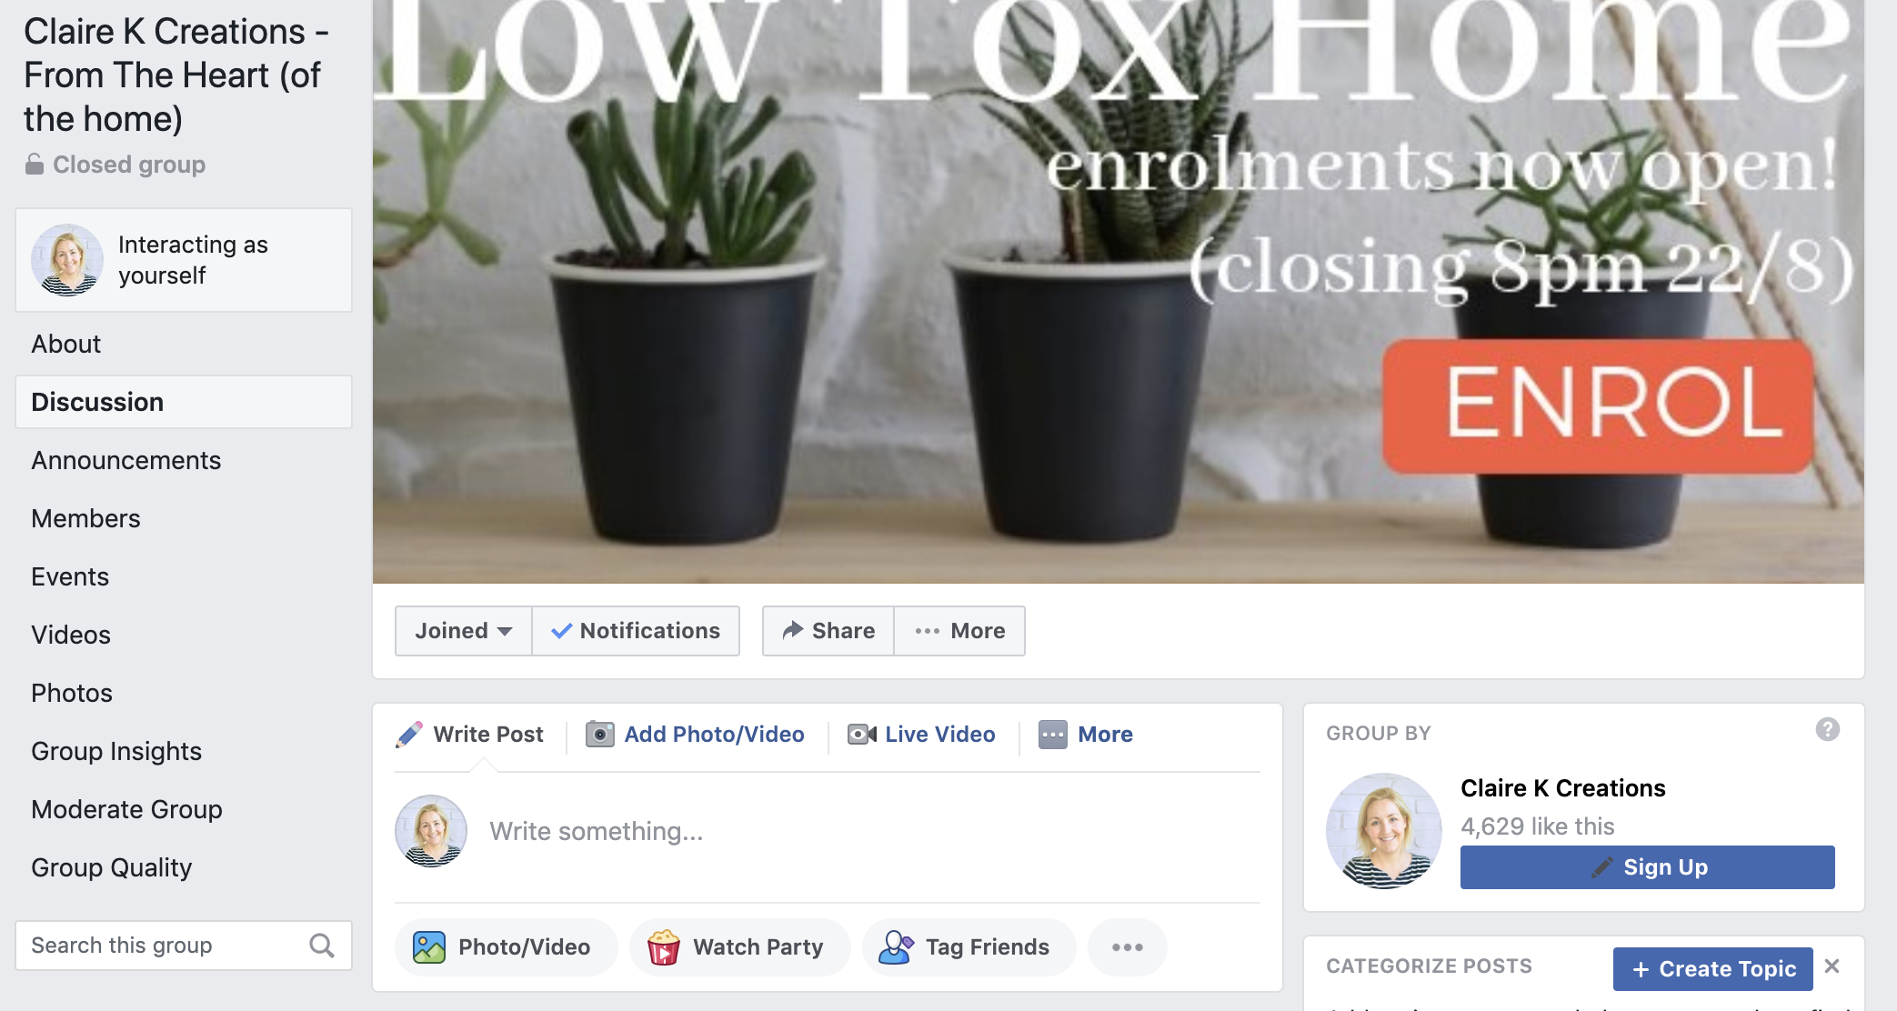Open the help question mark in Group By
Viewport: 1897px width, 1011px height.
1828,729
